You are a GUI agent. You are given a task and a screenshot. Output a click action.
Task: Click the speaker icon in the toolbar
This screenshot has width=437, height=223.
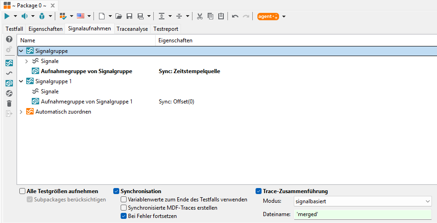click(x=24, y=17)
